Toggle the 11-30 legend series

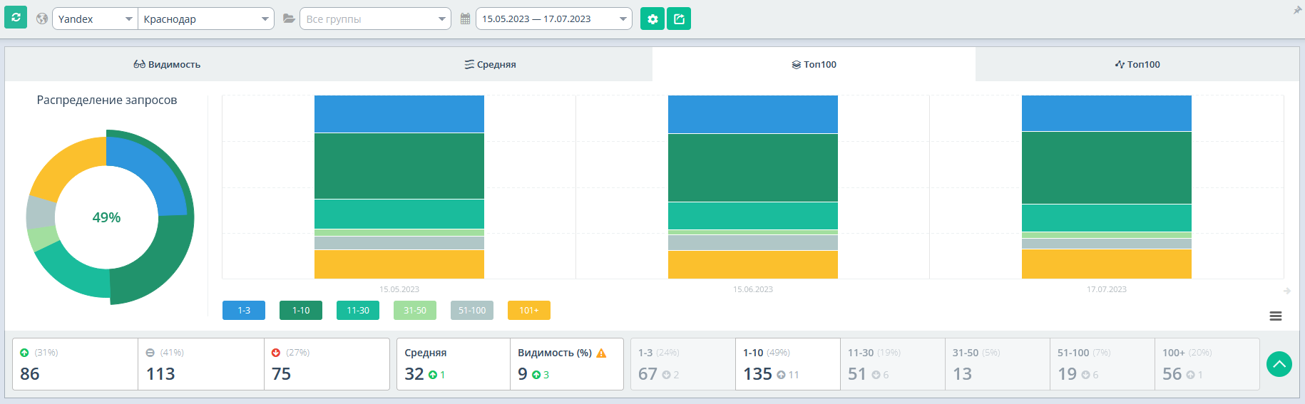pos(358,310)
